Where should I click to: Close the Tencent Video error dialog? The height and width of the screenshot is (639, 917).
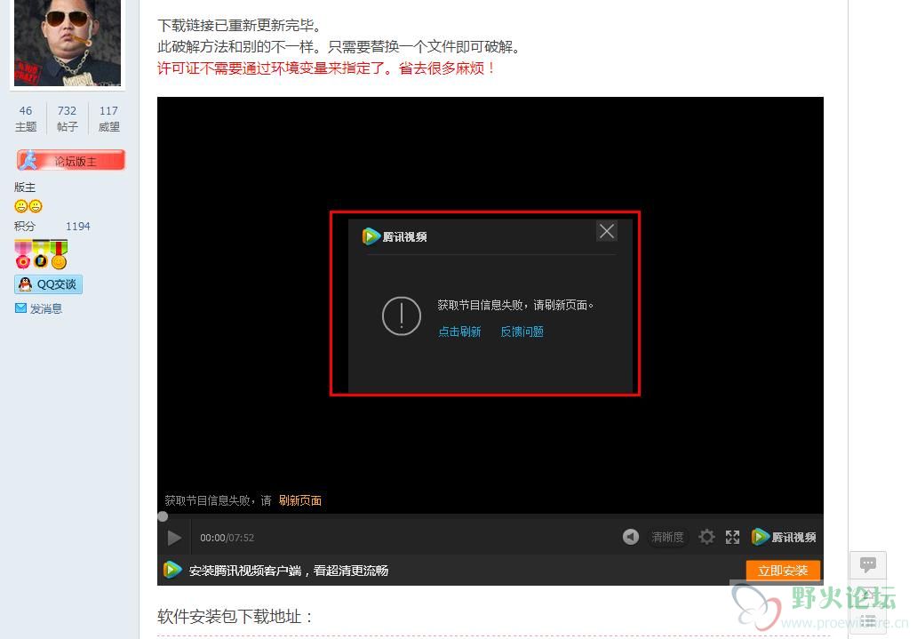coord(607,231)
